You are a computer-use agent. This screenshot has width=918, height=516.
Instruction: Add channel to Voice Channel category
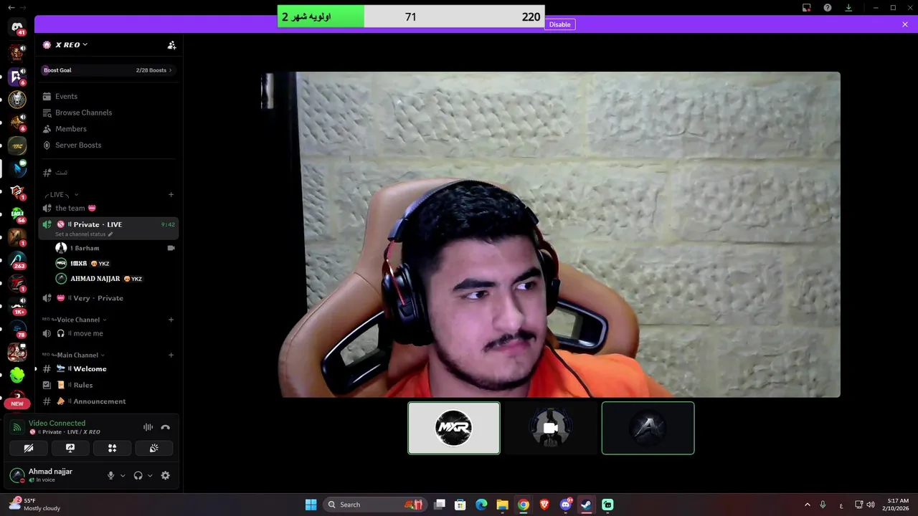pyautogui.click(x=171, y=320)
